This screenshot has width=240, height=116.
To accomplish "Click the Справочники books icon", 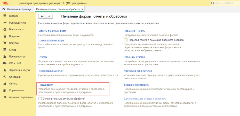I will coord(5,90).
